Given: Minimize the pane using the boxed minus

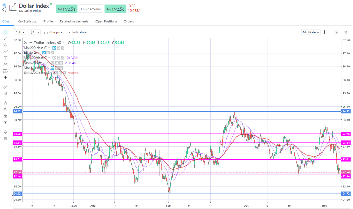Looking at the screenshot, I should pyautogui.click(x=31, y=42).
